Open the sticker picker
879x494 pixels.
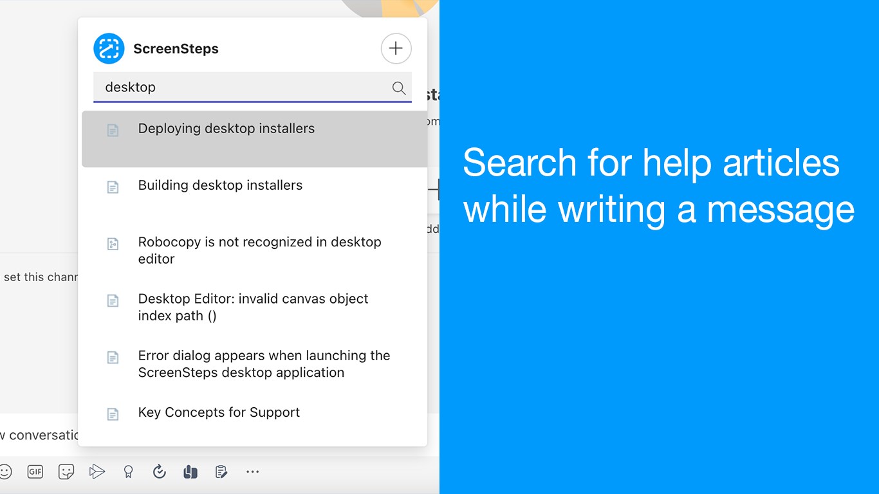[66, 471]
